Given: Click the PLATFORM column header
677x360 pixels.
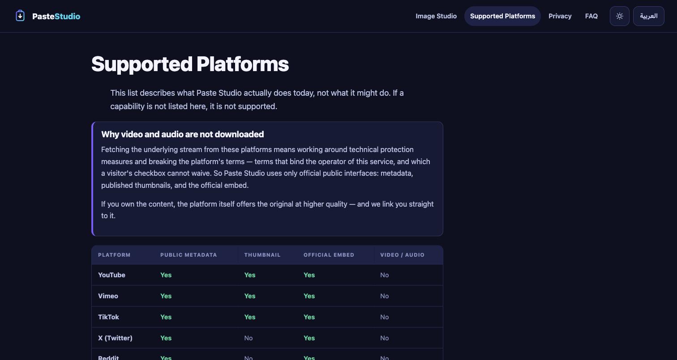Looking at the screenshot, I should 114,255.
